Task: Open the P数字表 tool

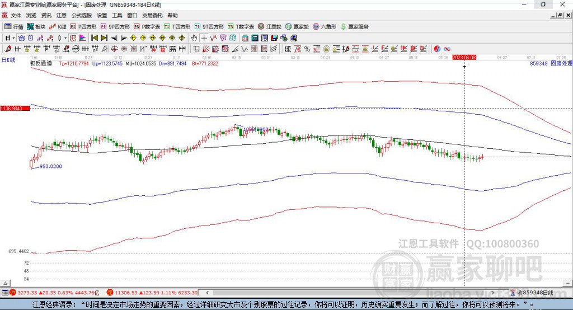Action: 147,27
